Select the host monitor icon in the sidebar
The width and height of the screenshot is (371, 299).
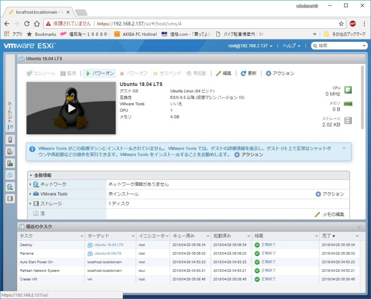tap(10, 163)
